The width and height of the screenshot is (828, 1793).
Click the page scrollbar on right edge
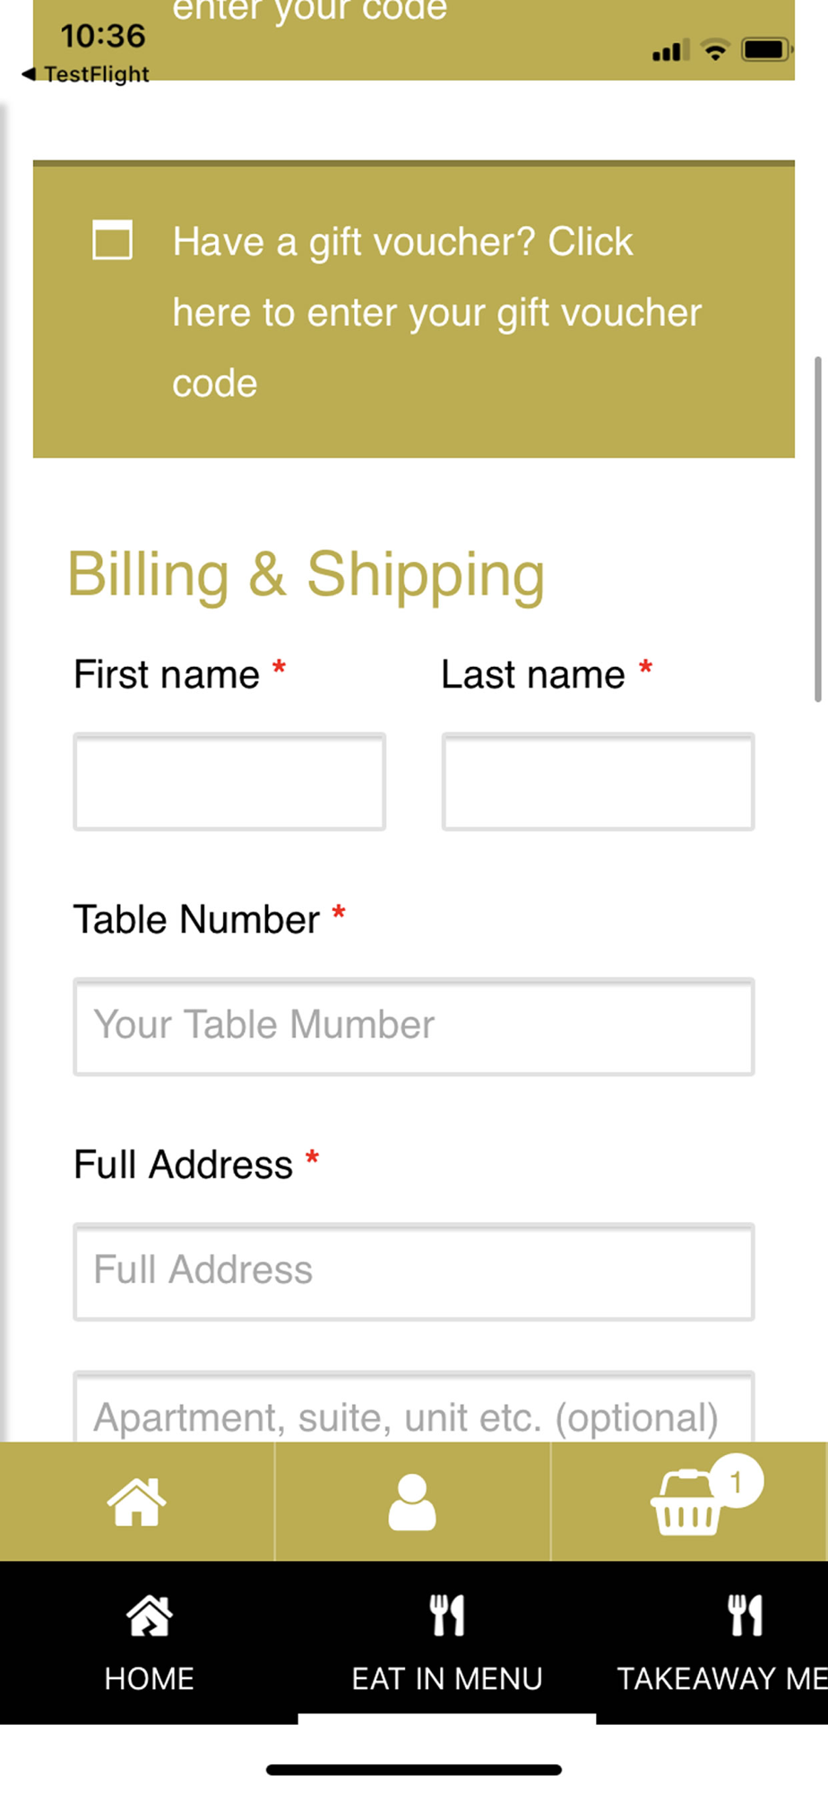pos(817,529)
